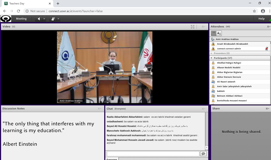Close the Teachers Day tab
The image size is (271, 160).
(x=50, y=3)
